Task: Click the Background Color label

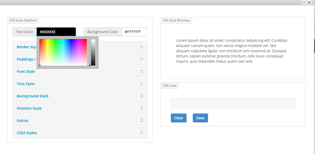Action: [x=103, y=32]
